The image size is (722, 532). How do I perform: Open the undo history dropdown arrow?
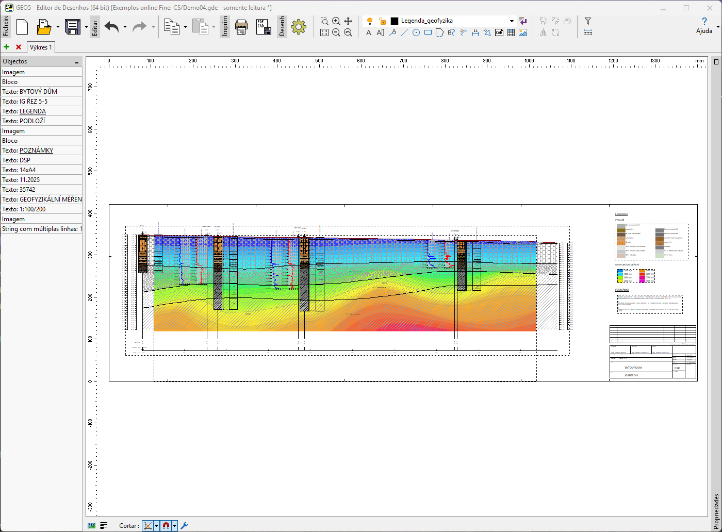tap(125, 27)
